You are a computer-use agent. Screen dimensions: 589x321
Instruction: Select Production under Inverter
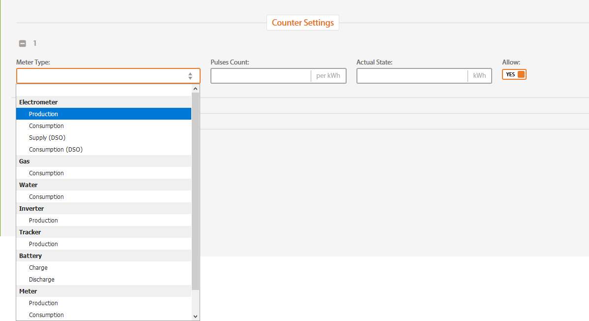[43, 221]
